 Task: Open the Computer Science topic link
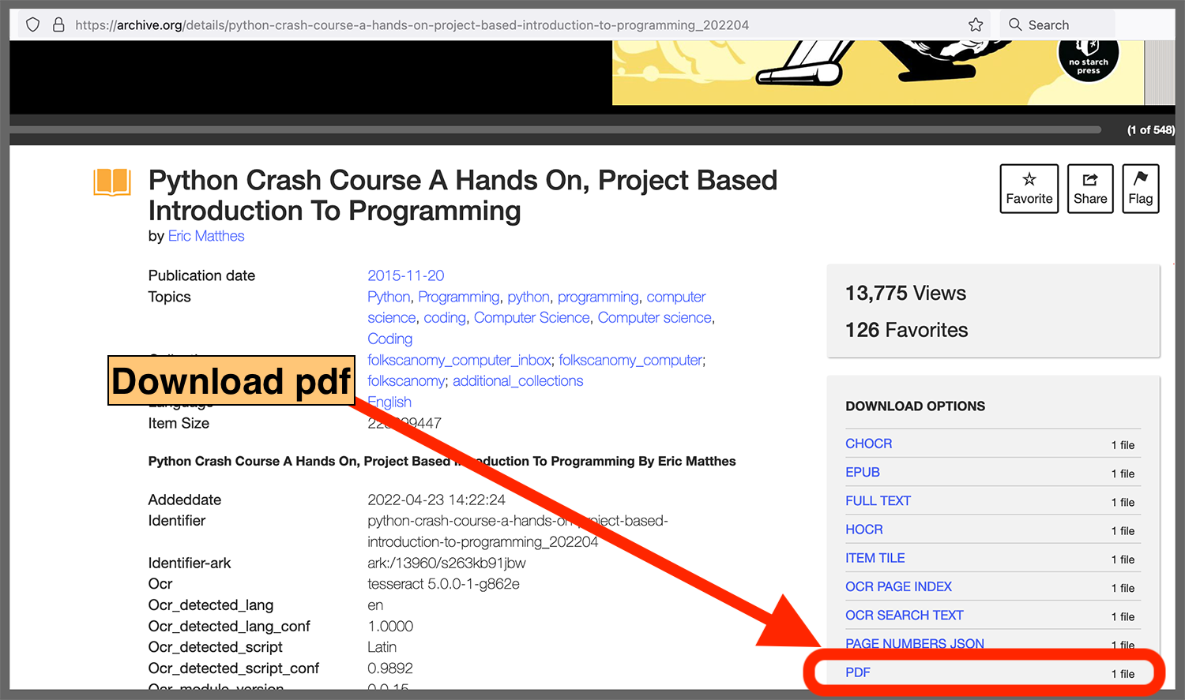click(532, 317)
